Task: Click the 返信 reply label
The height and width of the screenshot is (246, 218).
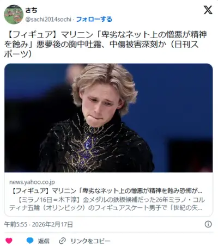Action: 44,241
